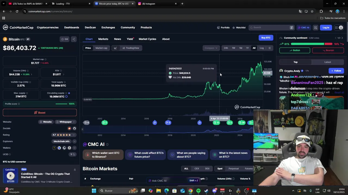Follow Crypto.Andy
Screen dimensions: 348x195
pyautogui.click(x=336, y=71)
